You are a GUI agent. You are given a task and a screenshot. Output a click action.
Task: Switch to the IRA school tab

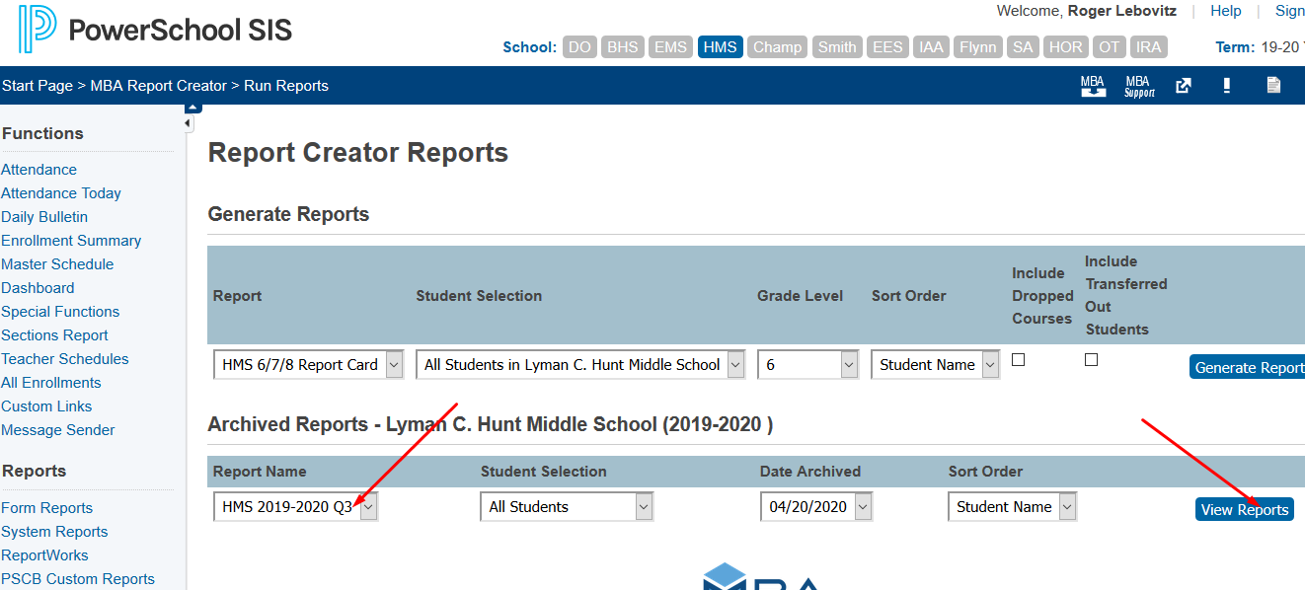(x=1148, y=46)
